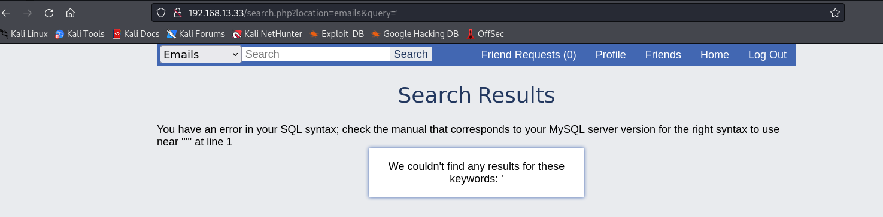883x217 pixels.
Task: Open the Kali Docs bookmark
Action: (x=136, y=34)
